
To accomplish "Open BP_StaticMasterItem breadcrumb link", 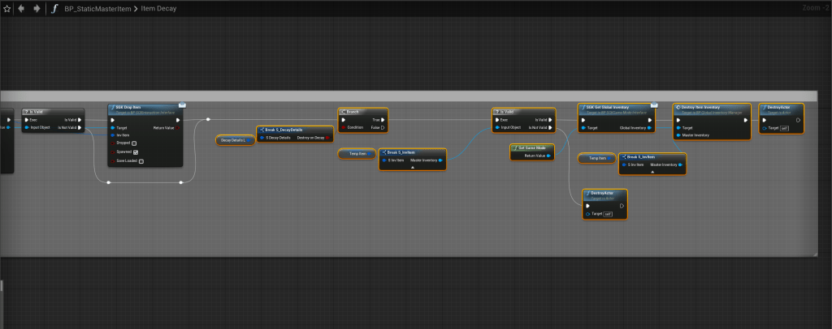I will pos(98,8).
